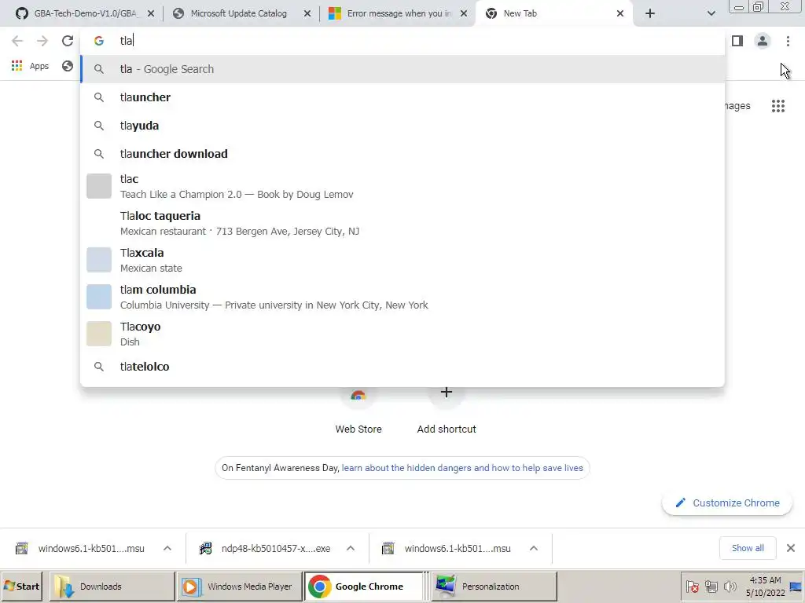Reload the current page
Screen dimensions: 805x603
click(x=68, y=41)
